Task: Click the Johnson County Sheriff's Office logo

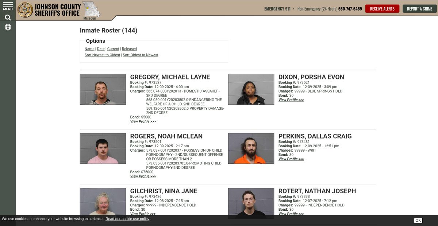Action: pyautogui.click(x=49, y=10)
